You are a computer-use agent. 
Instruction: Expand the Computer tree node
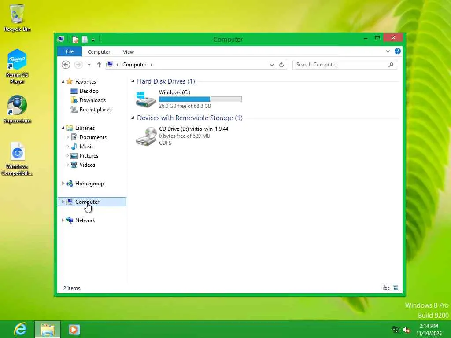[x=63, y=202]
